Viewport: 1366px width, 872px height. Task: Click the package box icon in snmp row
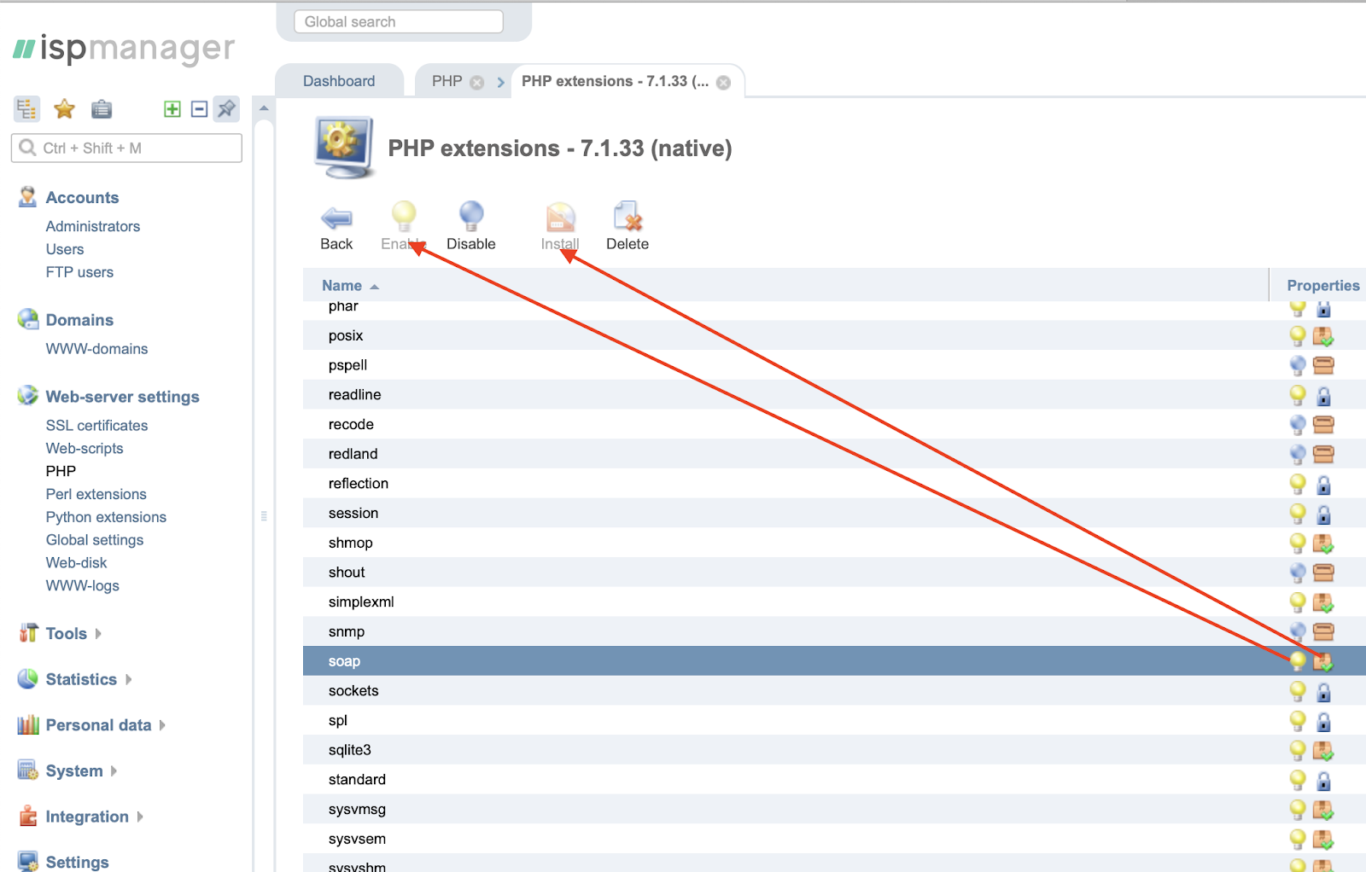pos(1323,631)
